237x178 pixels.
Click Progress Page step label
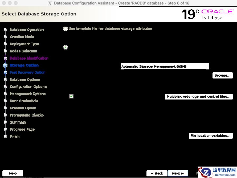pos(22,129)
